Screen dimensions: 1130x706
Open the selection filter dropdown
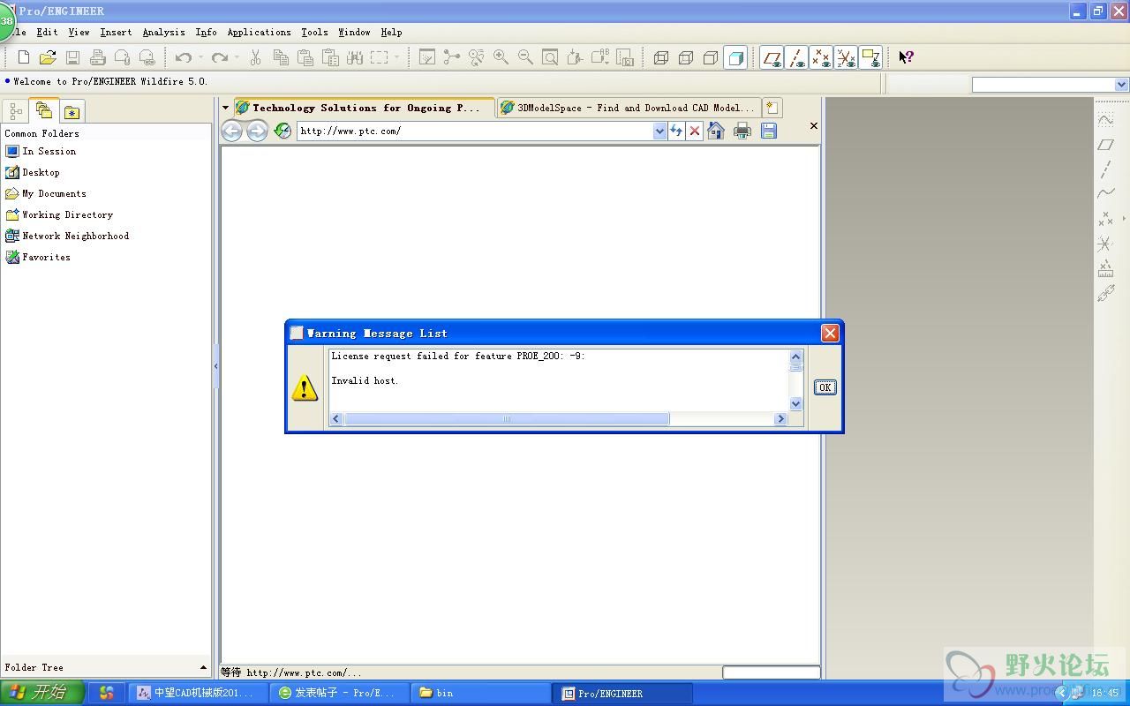(1122, 85)
